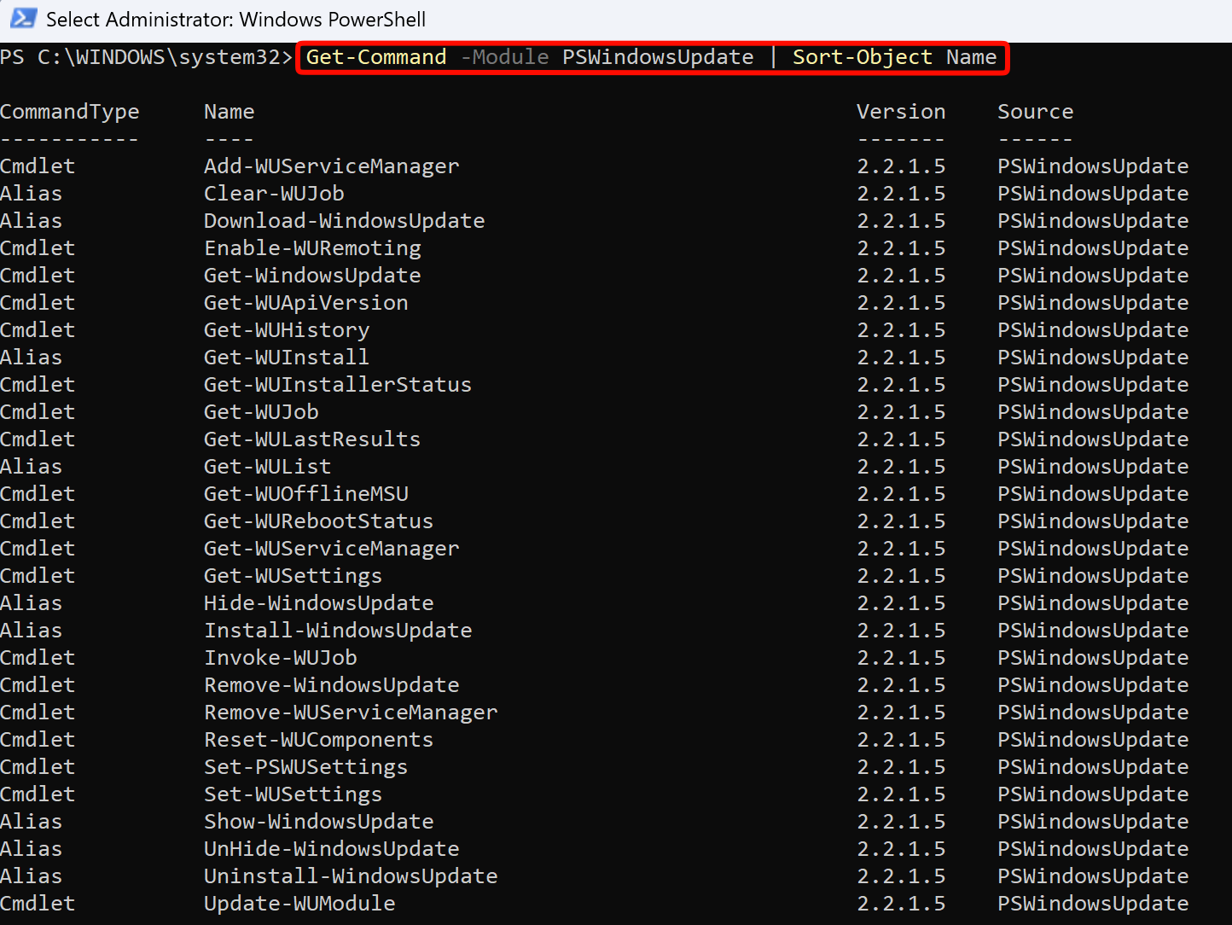The image size is (1232, 925).
Task: Select the 'Set-PSWUSettings' name
Action: [x=306, y=767]
